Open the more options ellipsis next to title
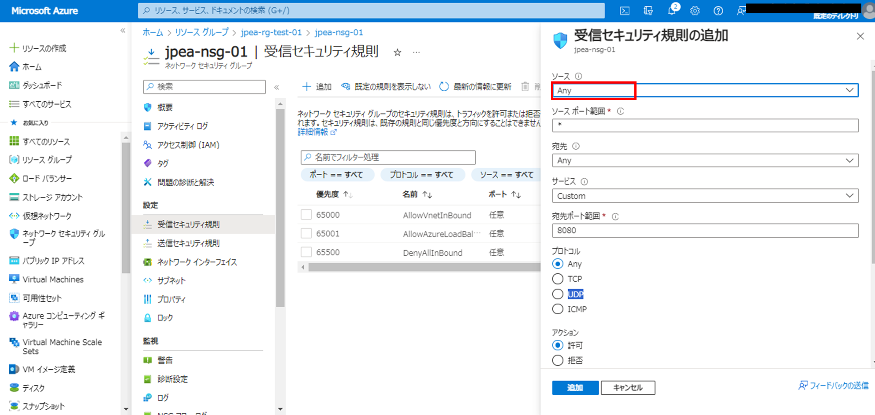This screenshot has height=415, width=875. click(417, 52)
